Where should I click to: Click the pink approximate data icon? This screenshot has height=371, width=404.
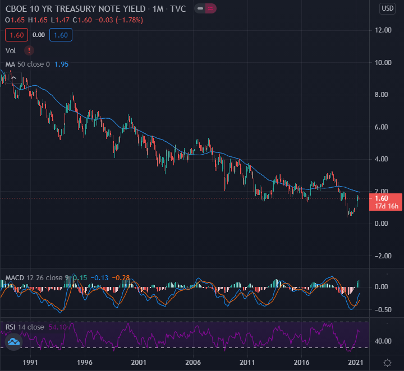tap(210, 8)
